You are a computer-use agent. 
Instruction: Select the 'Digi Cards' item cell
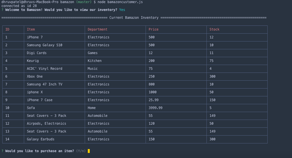(x=37, y=53)
